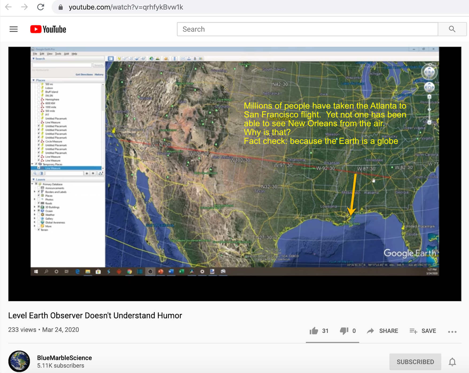The height and width of the screenshot is (373, 469).
Task: Click the Historical Imagery clock toolbar icon
Action: pos(151,58)
